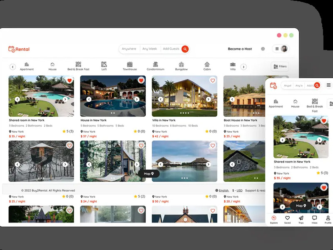Open the Saved tab in mobile view
Viewport: 333px width, 250px height.
[287, 219]
